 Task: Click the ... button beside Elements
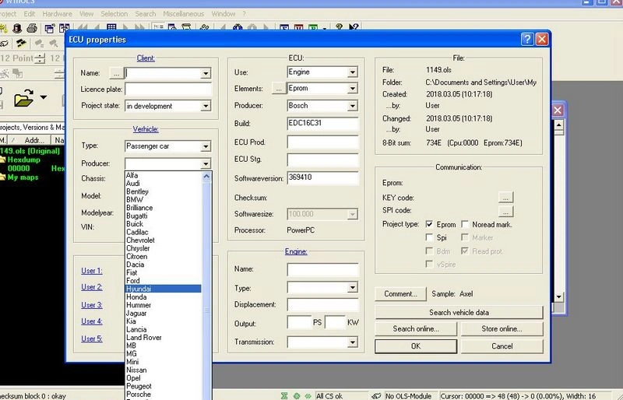[x=279, y=89]
